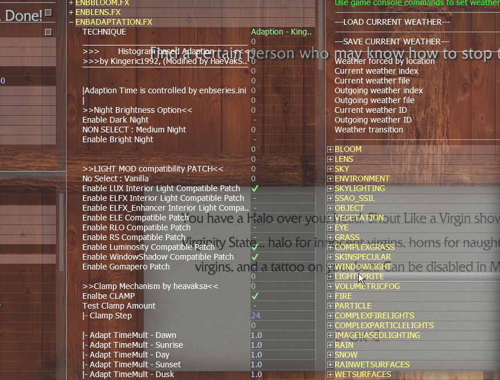Click the shader panel vertical scrollbar

(x=321, y=35)
